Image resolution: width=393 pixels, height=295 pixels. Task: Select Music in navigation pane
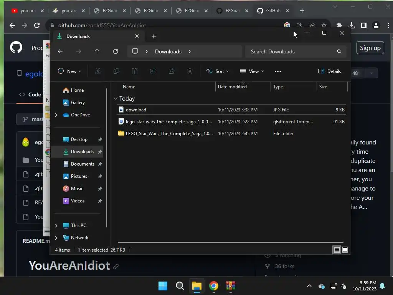(77, 189)
